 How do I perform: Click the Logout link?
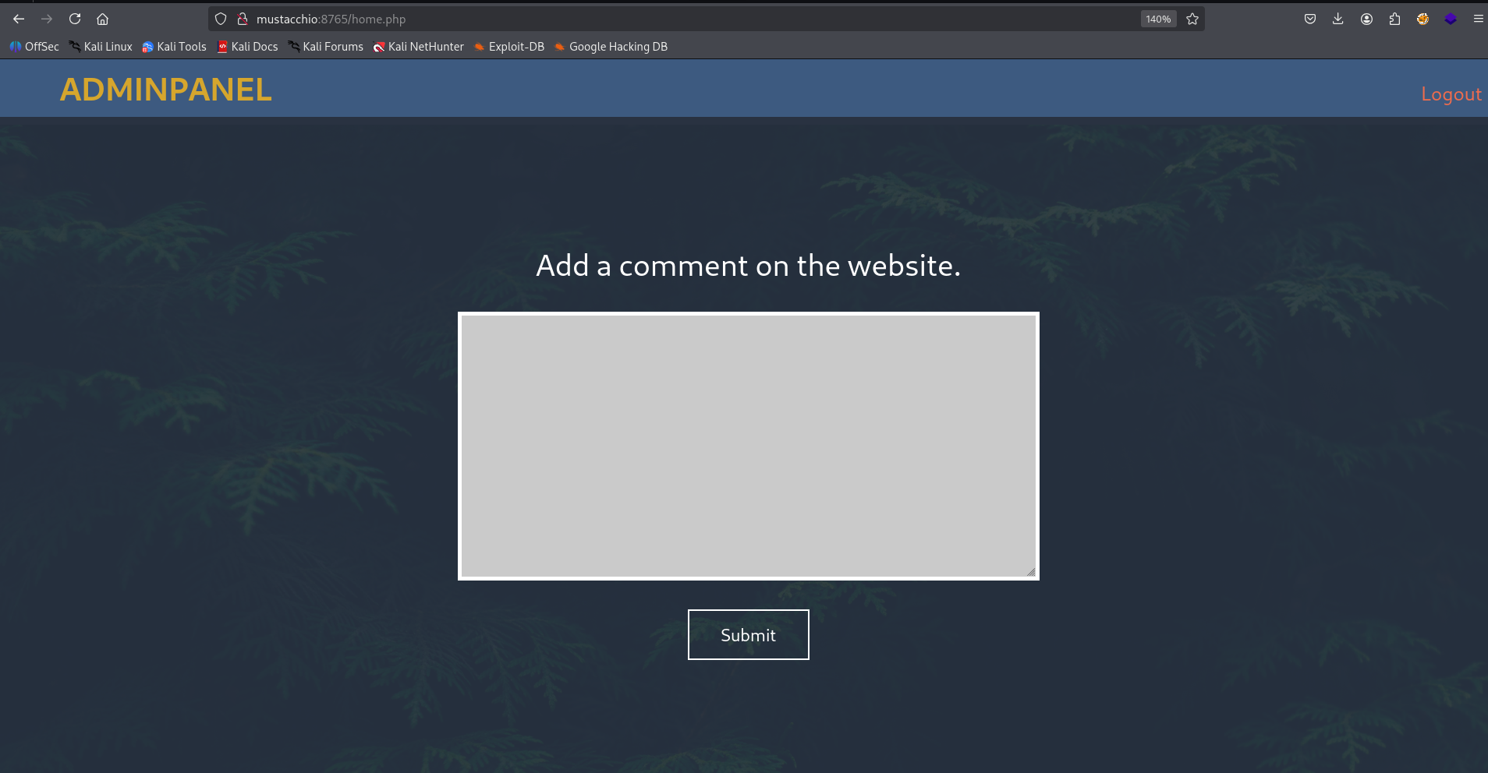pos(1451,94)
